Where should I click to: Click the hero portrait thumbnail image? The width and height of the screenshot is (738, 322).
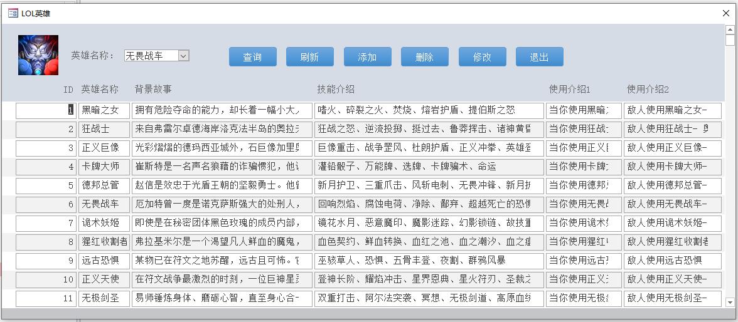point(38,55)
